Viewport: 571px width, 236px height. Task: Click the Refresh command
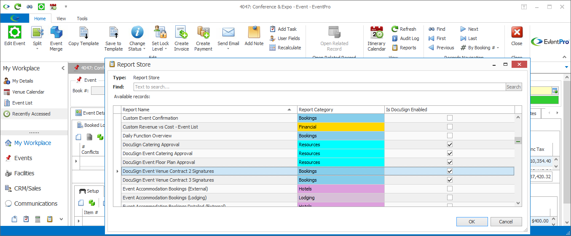click(404, 29)
